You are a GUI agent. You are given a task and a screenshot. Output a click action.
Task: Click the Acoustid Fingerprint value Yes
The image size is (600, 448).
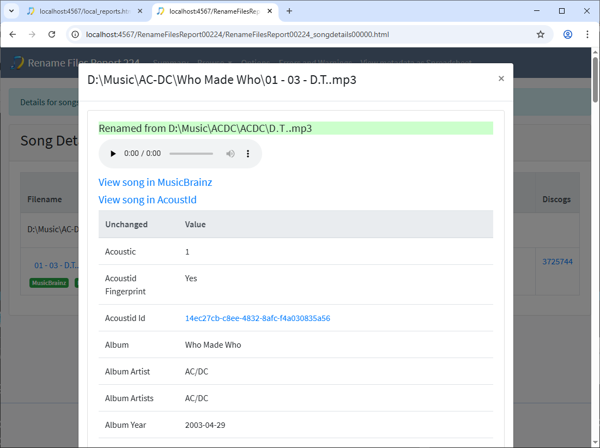click(x=191, y=279)
